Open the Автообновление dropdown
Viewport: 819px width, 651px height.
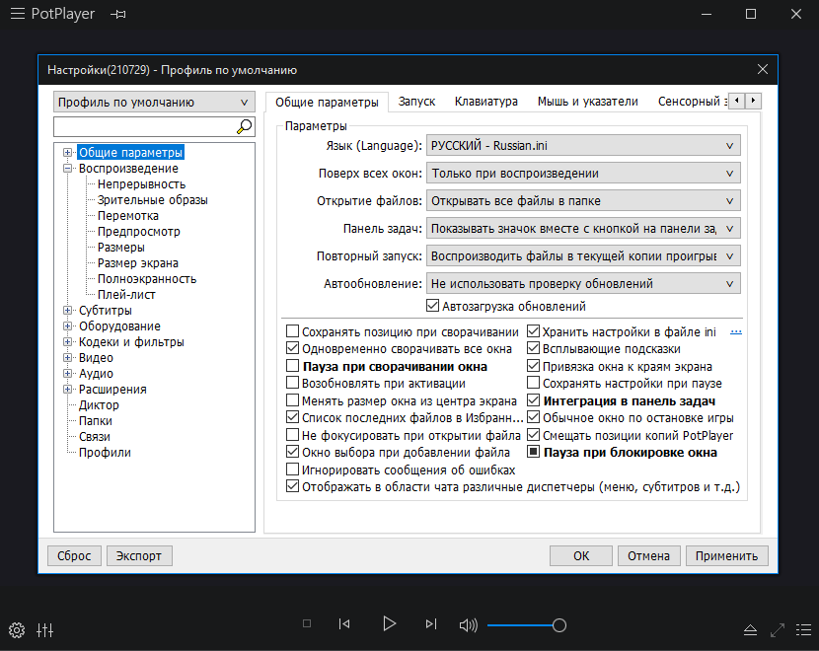click(x=583, y=284)
